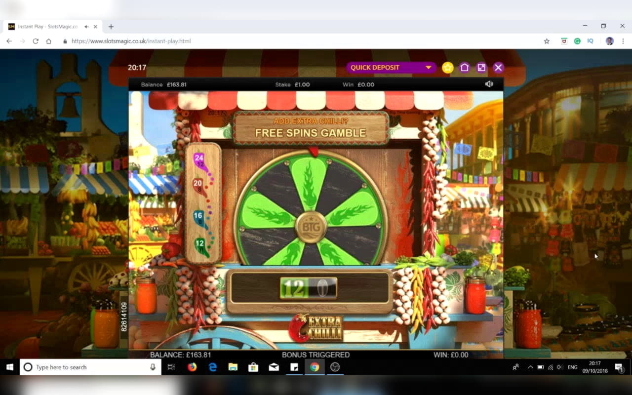Mute the game with the speaker icon

click(489, 84)
